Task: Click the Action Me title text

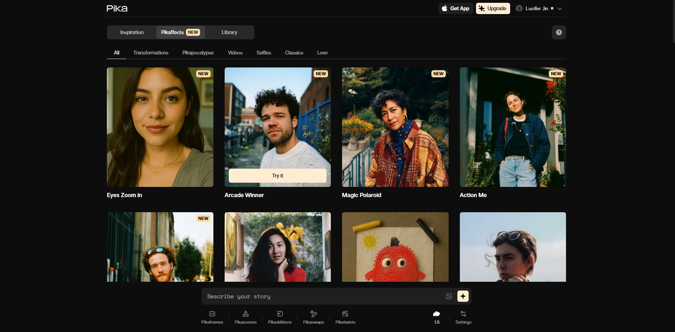Action: click(x=473, y=195)
